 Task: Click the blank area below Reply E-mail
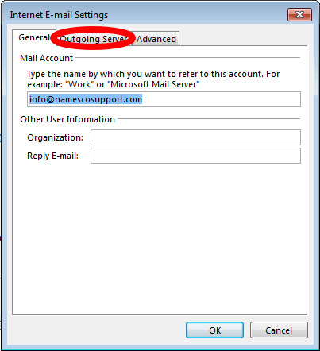[160, 238]
